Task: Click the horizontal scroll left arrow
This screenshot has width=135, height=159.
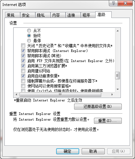Action: (x=16, y=94)
